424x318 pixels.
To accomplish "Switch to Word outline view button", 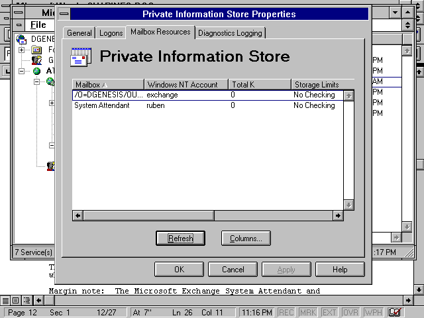I will [26, 300].
